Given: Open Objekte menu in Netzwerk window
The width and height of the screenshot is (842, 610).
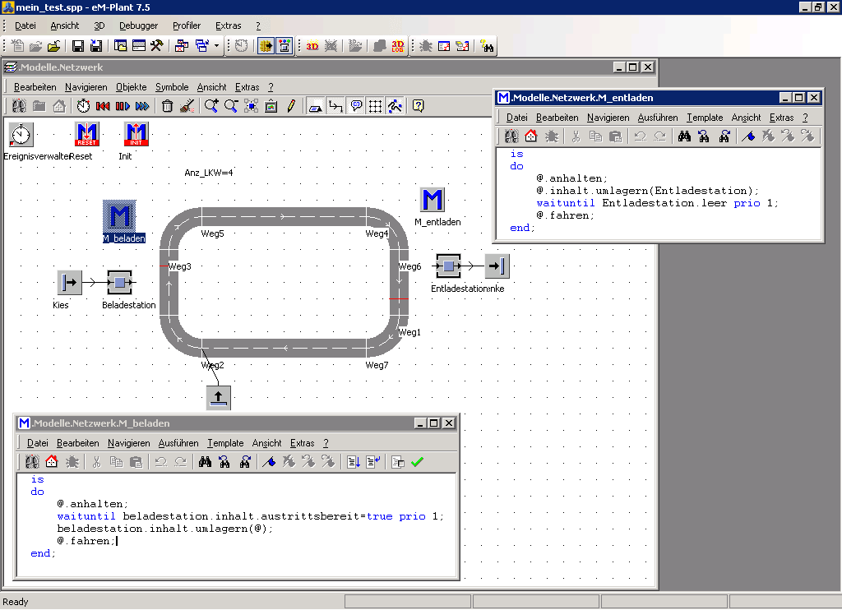Looking at the screenshot, I should coord(131,87).
